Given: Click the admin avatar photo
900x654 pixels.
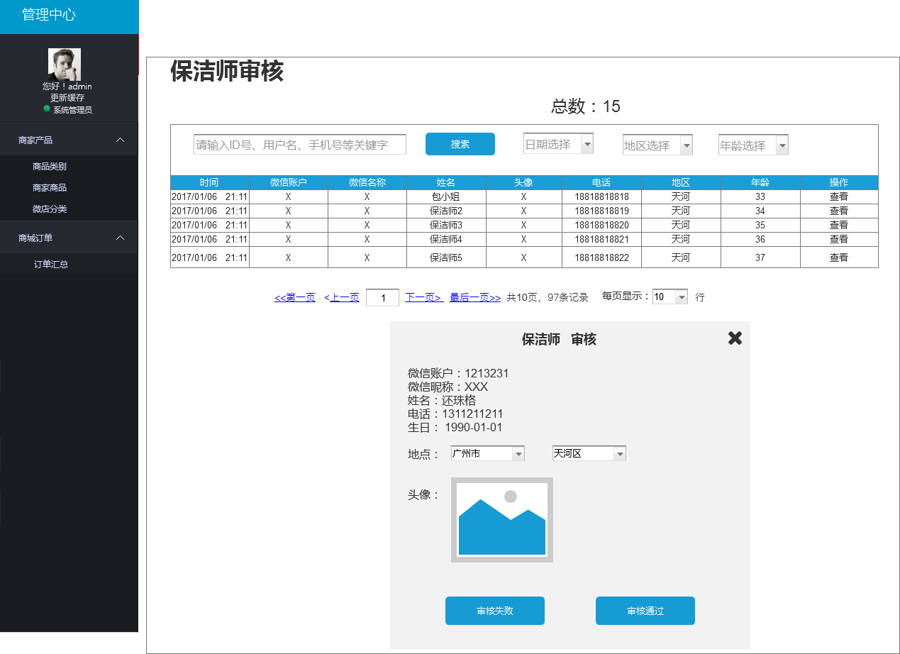Looking at the screenshot, I should [64, 65].
